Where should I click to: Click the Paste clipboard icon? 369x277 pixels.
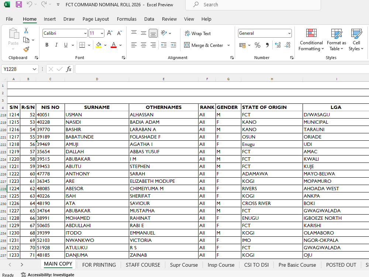[14, 33]
